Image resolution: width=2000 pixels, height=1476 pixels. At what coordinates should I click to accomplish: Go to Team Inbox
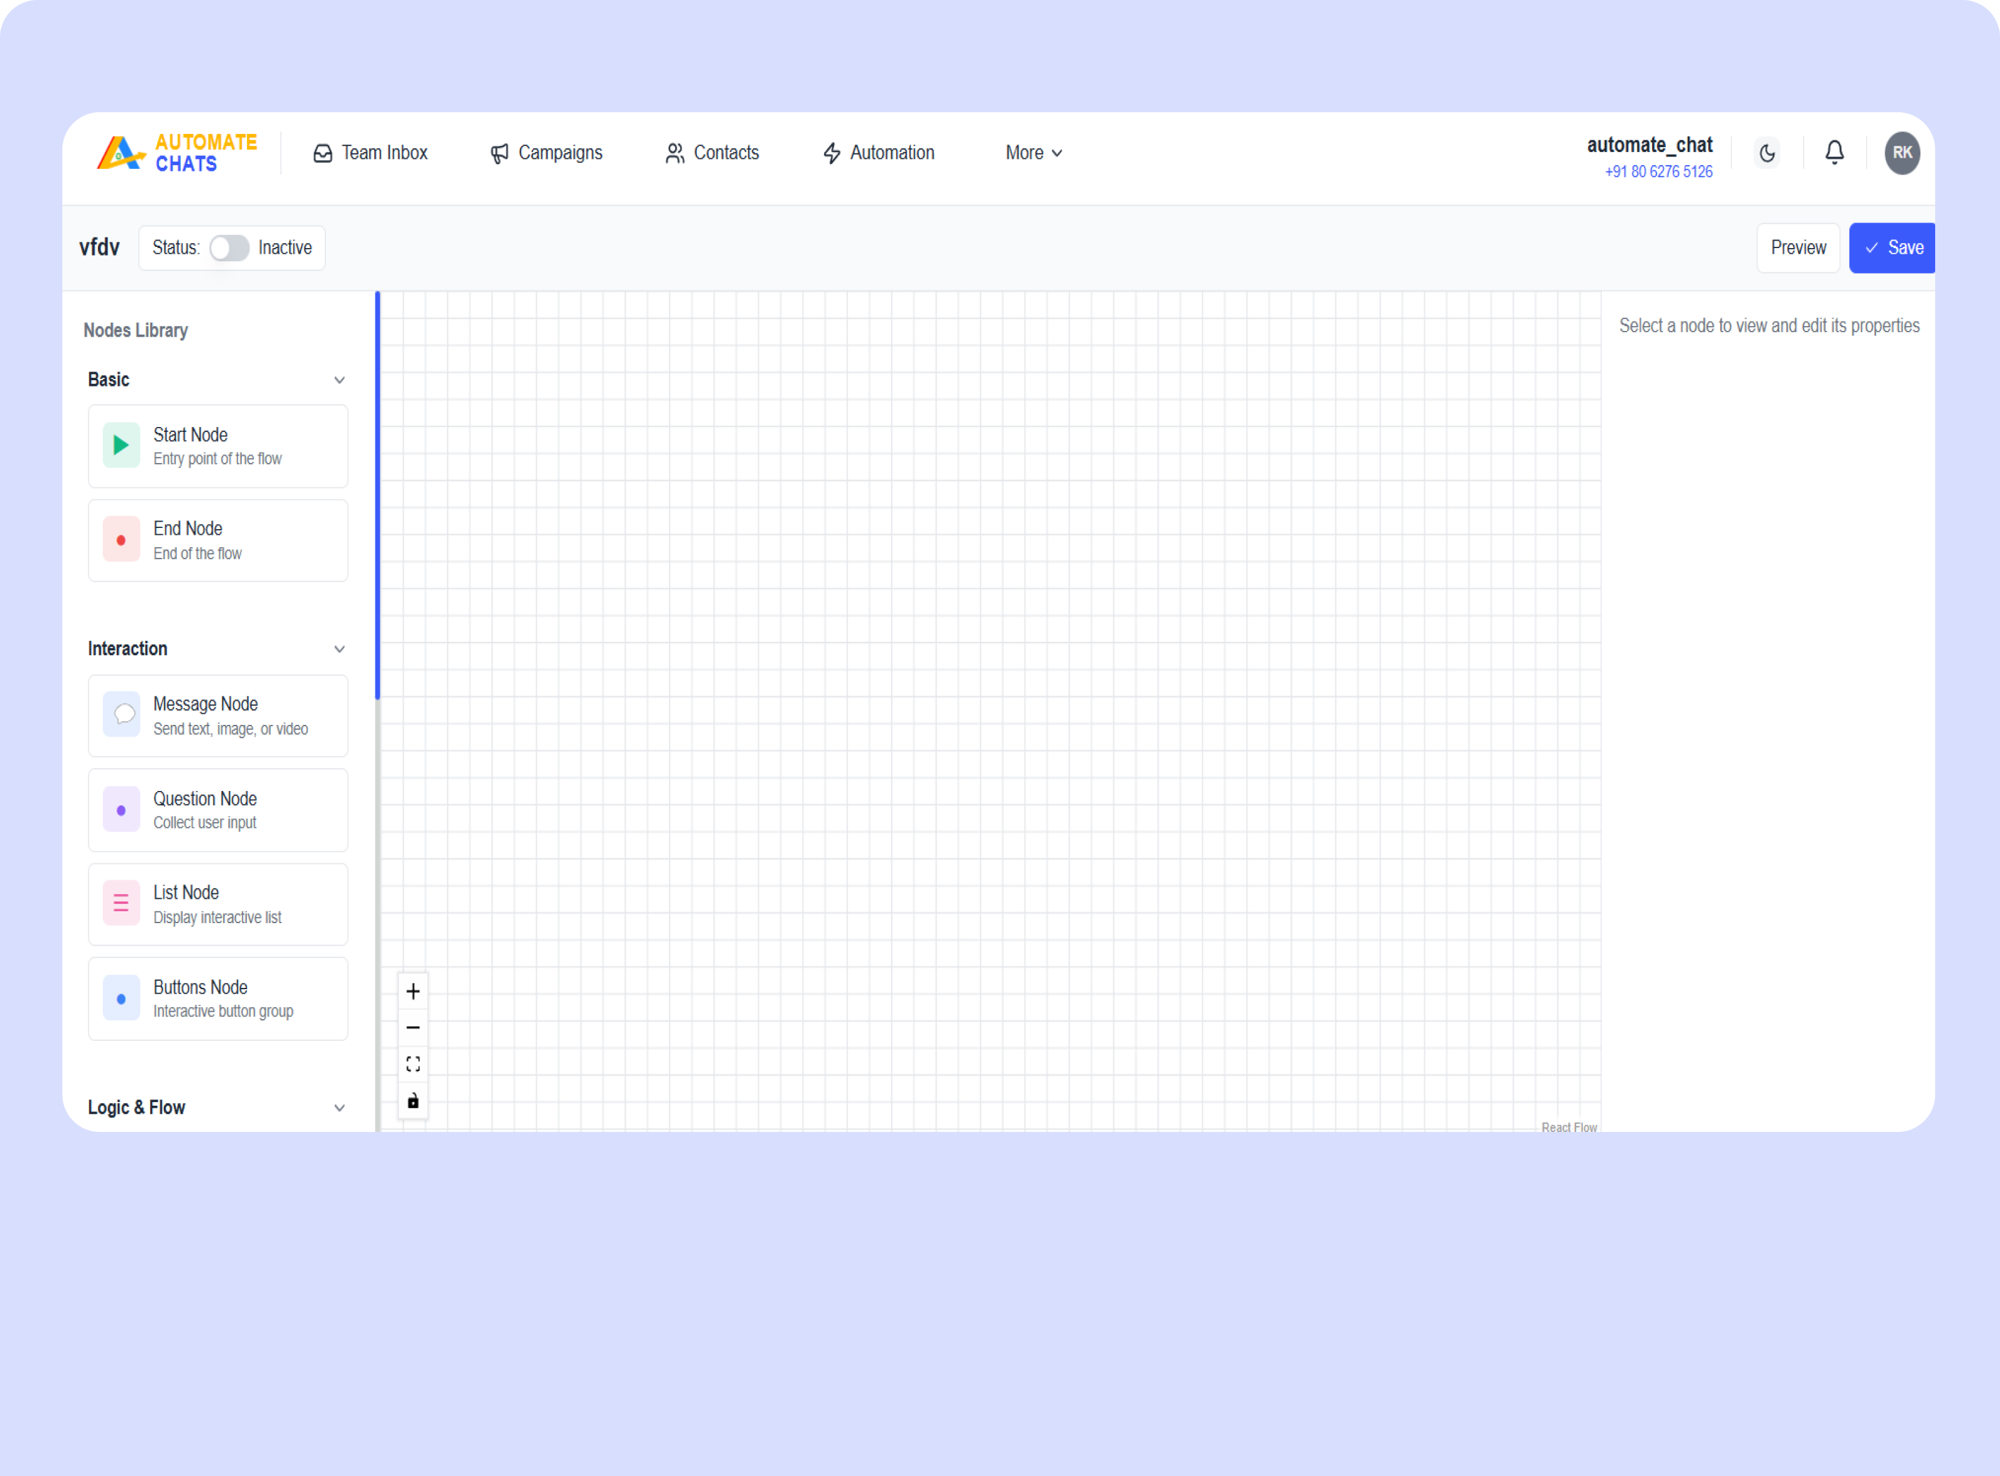tap(371, 153)
